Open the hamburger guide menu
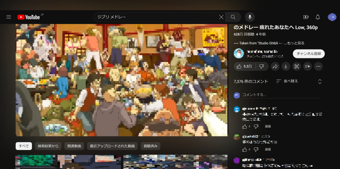 click(x=9, y=17)
